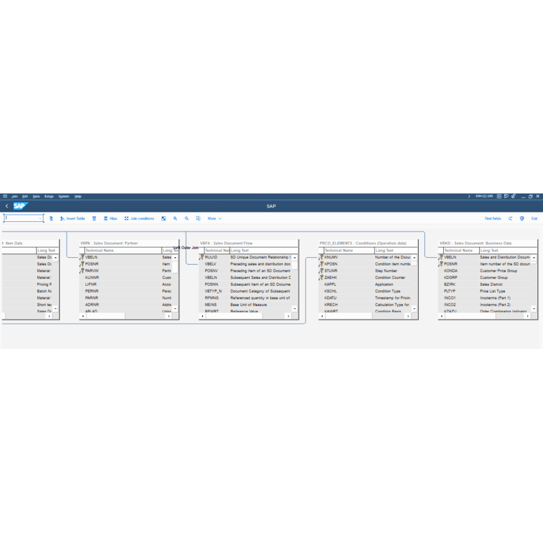Click the key icon beside RUUID in VBFA
Viewport: 543px width, 543px height.
pyautogui.click(x=202, y=257)
